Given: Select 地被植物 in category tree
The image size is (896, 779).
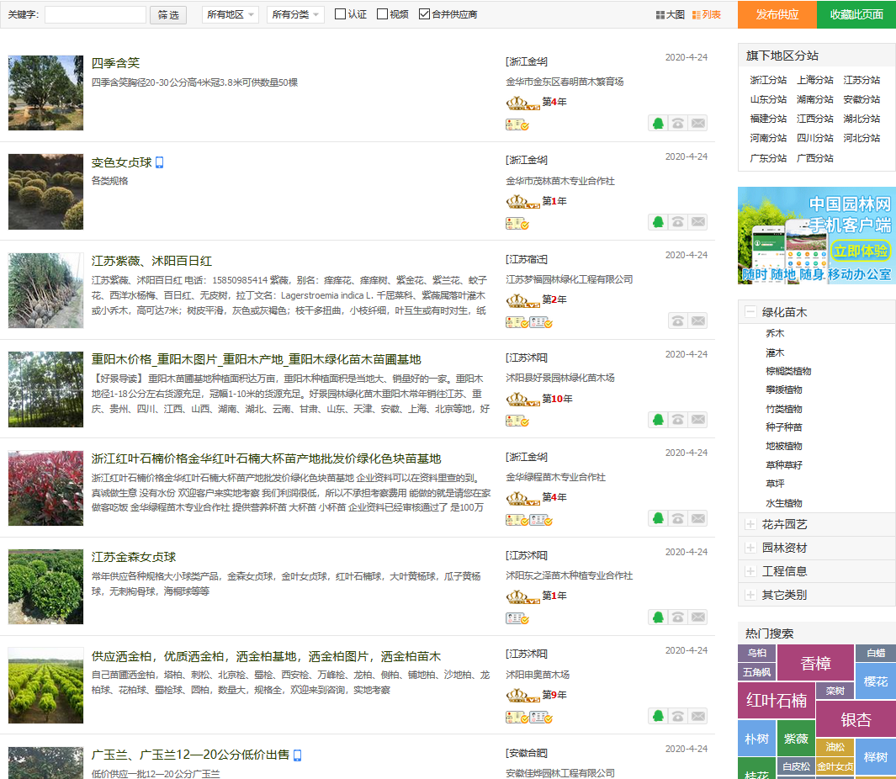Looking at the screenshot, I should click(784, 446).
